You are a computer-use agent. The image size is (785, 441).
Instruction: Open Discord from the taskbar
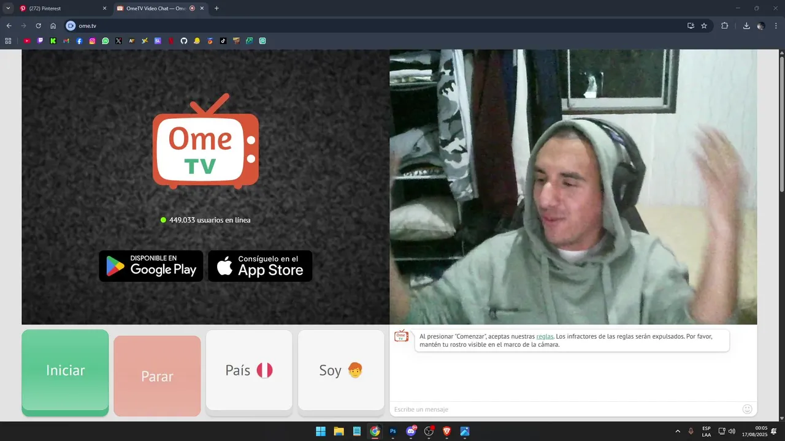point(411,431)
